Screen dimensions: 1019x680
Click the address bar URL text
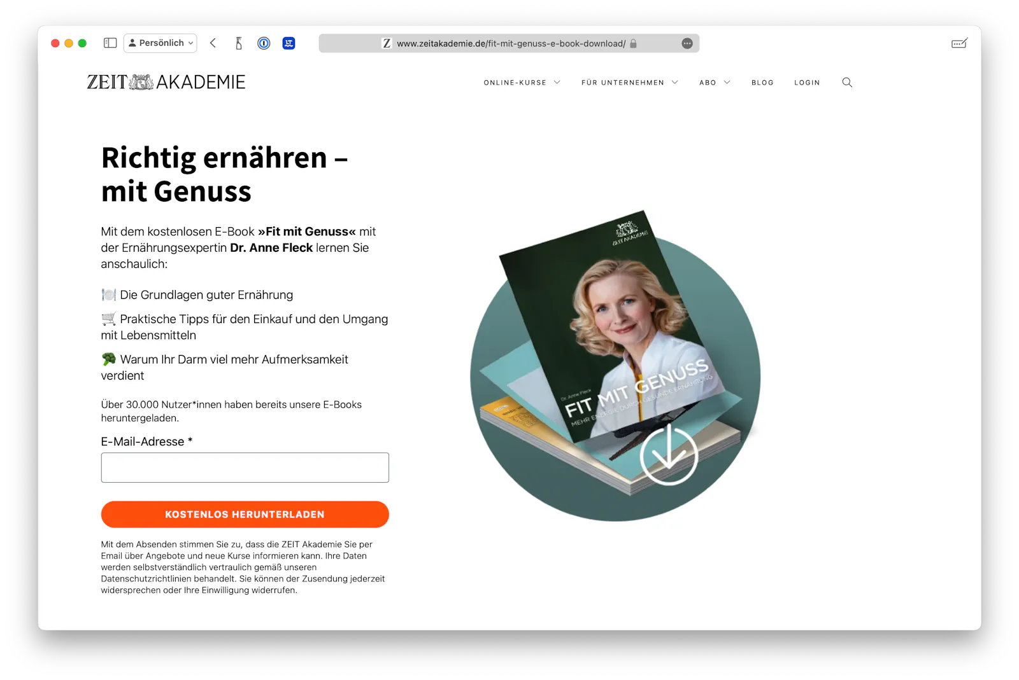[x=511, y=43]
